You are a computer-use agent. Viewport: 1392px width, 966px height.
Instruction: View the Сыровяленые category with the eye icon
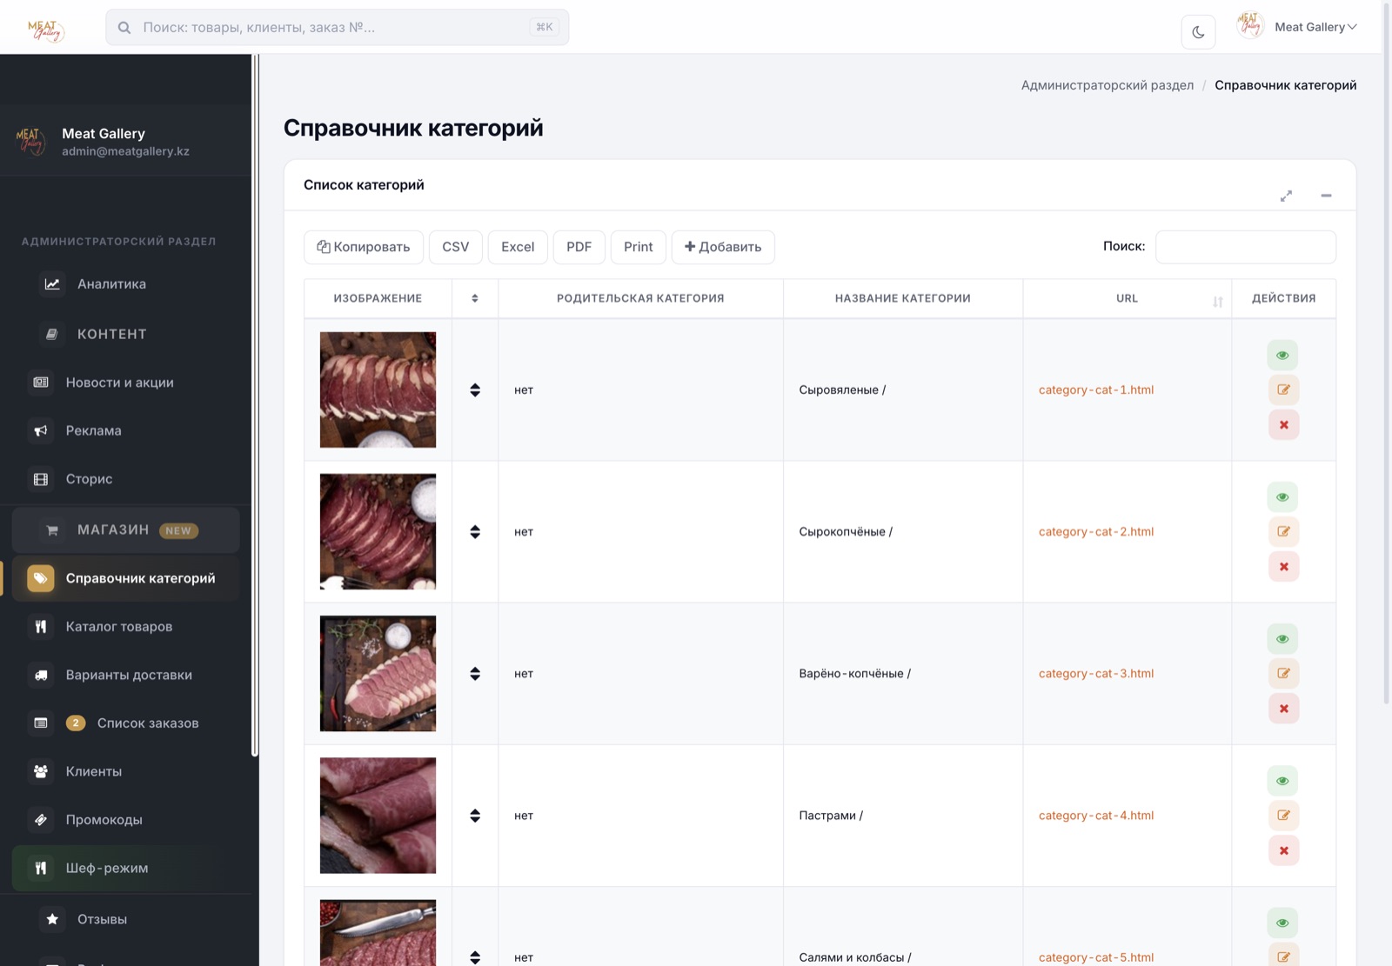click(x=1283, y=356)
